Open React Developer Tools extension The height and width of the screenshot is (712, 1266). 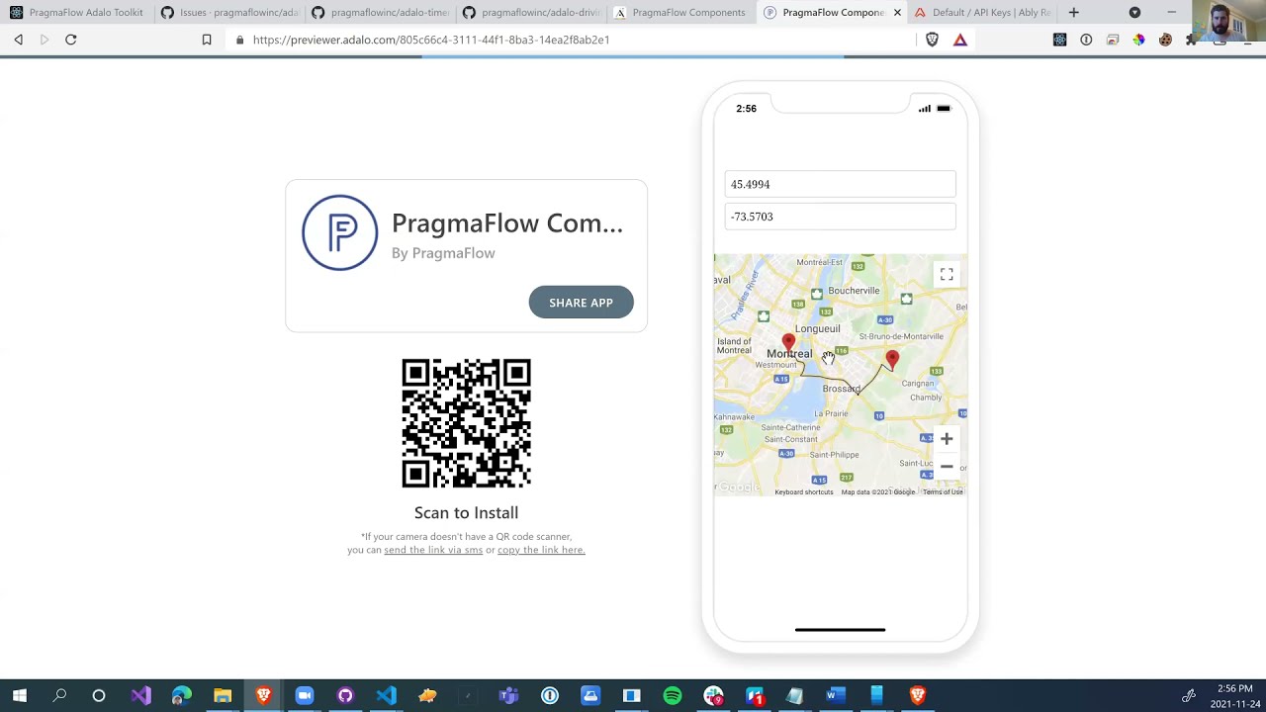1060,40
